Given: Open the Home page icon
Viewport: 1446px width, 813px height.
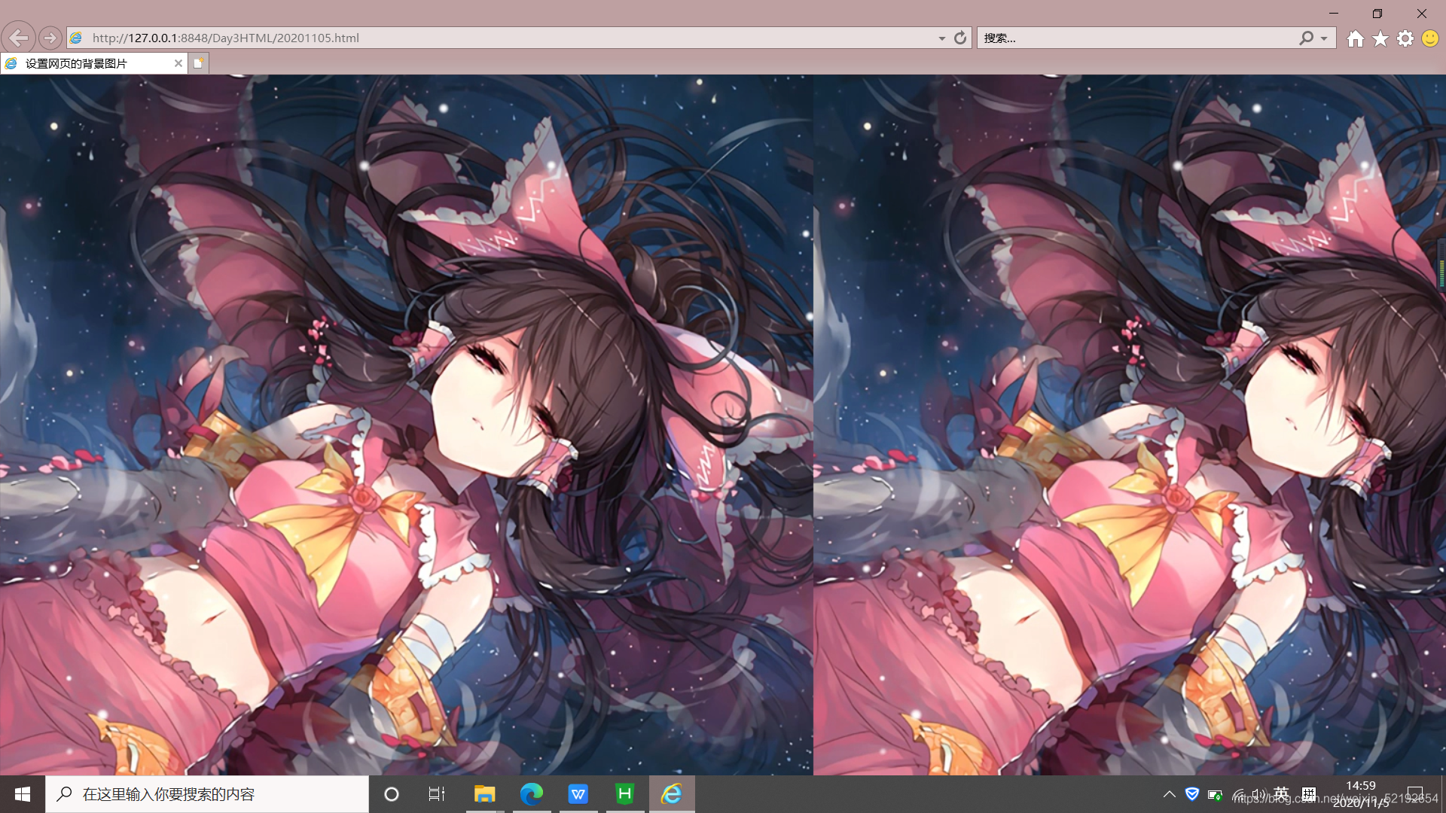Looking at the screenshot, I should point(1355,38).
